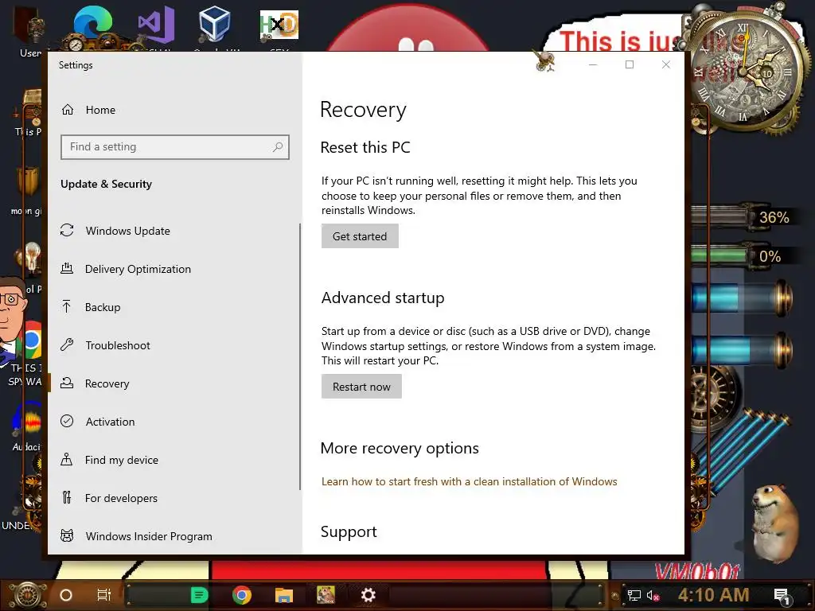This screenshot has height=611, width=815.
Task: Open the green chat app on taskbar
Action: [199, 595]
